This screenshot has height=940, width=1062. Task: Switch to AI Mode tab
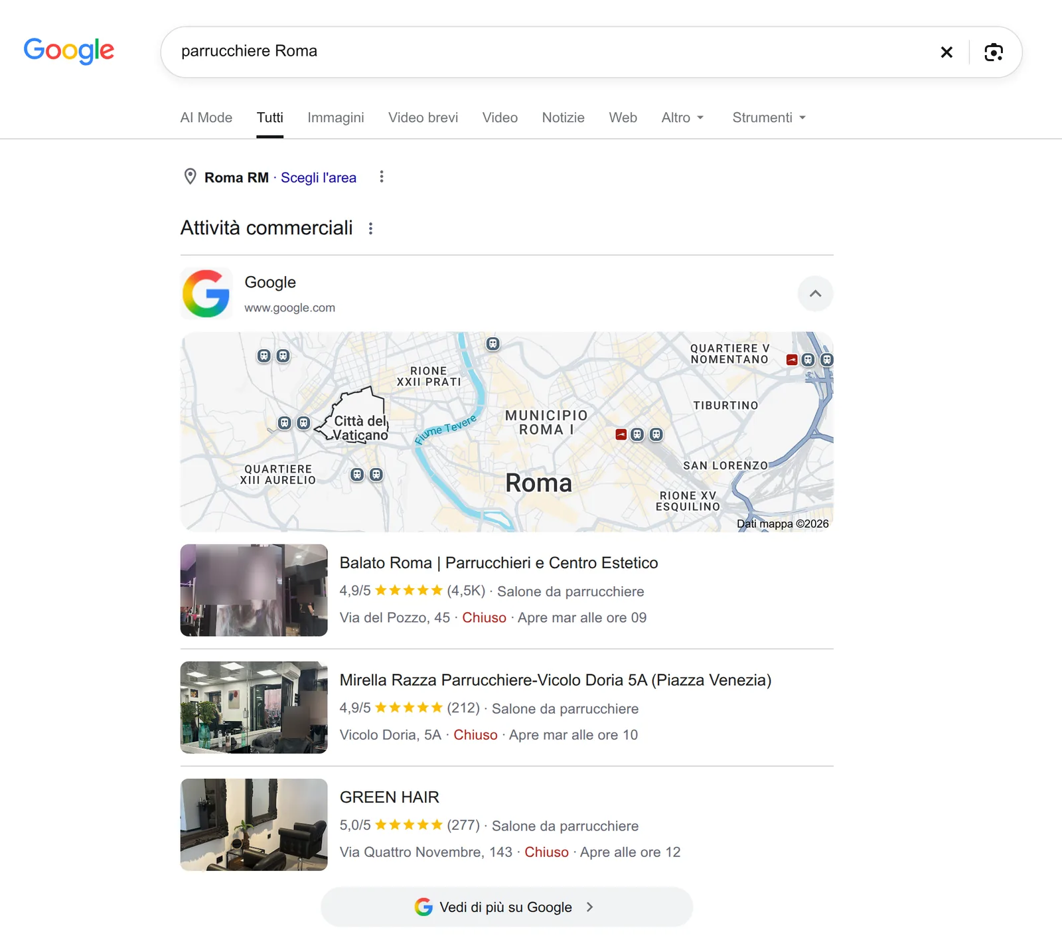[x=206, y=118]
